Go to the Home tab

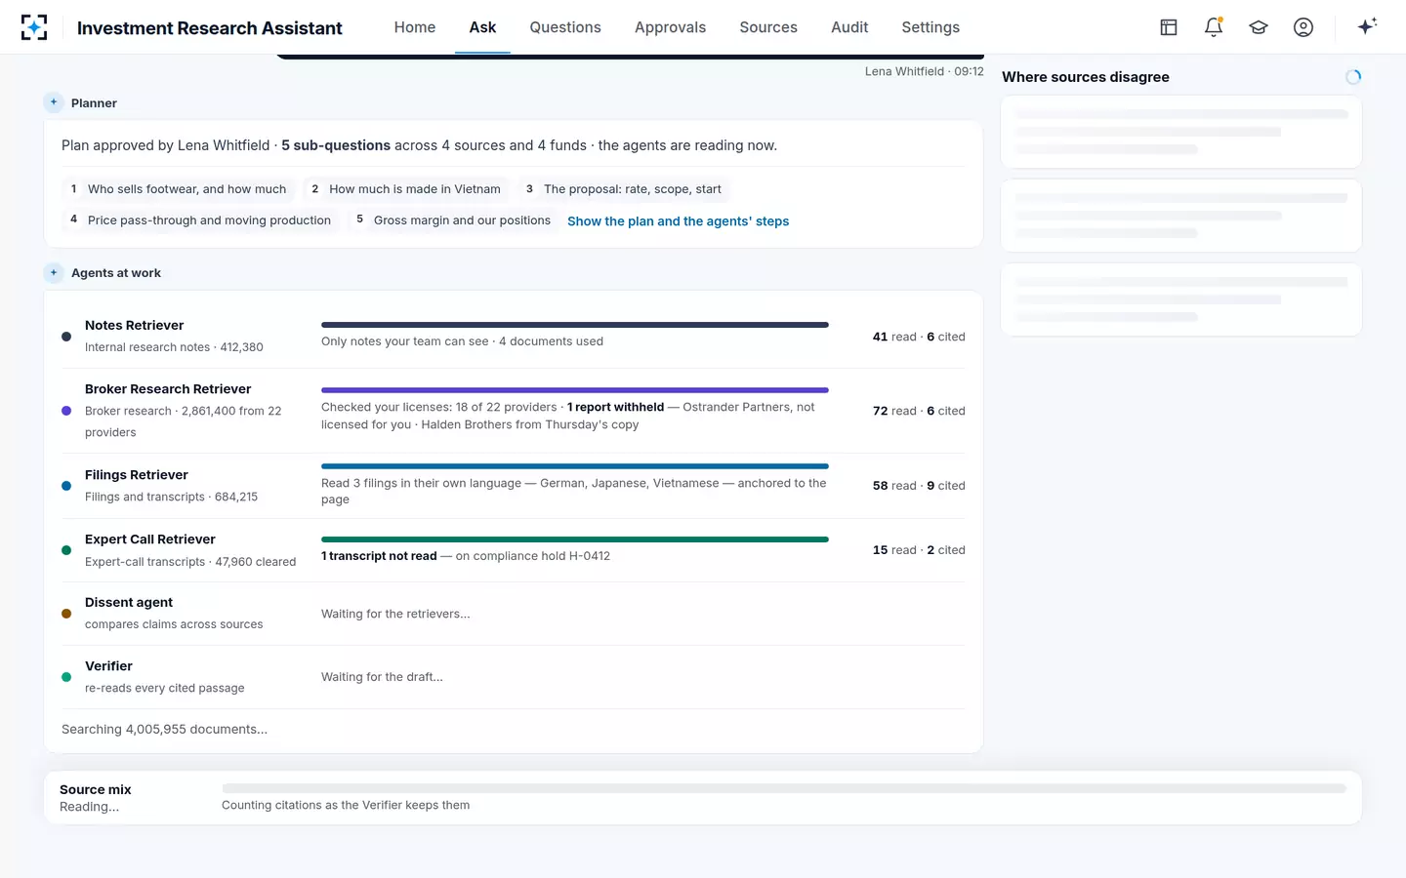tap(415, 27)
